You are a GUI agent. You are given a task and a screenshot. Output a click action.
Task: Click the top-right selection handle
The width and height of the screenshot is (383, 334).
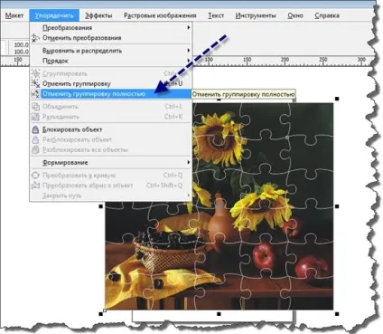tap(337, 99)
